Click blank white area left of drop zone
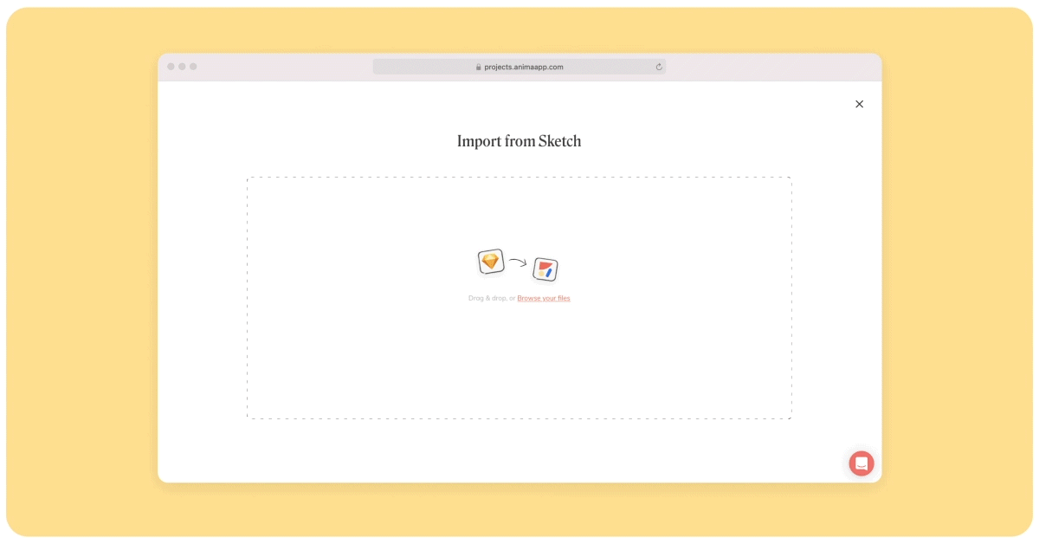 click(203, 295)
